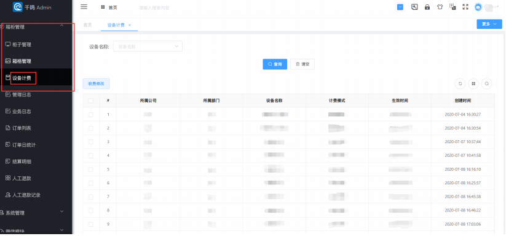This screenshot has height=236, width=506.
Task: Click the date 2020-07-08 16:45:38
Action: click(463, 197)
